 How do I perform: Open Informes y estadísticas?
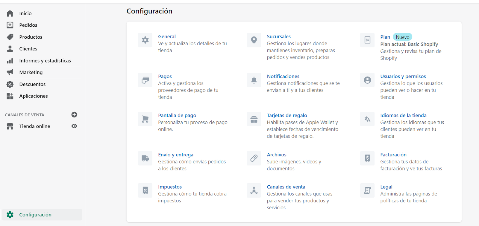pos(45,61)
